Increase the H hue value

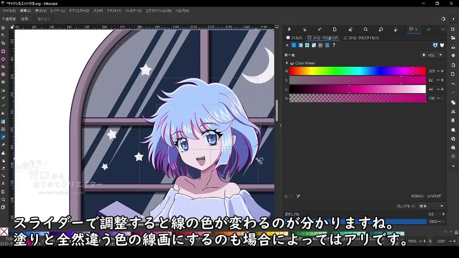pyautogui.click(x=442, y=71)
